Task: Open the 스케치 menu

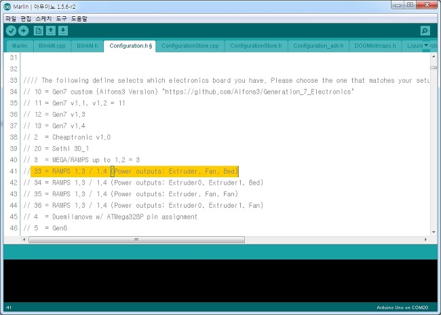Action: [x=43, y=19]
